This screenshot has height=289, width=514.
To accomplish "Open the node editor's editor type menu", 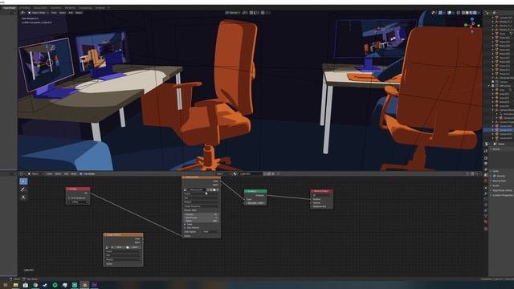I will 22,173.
